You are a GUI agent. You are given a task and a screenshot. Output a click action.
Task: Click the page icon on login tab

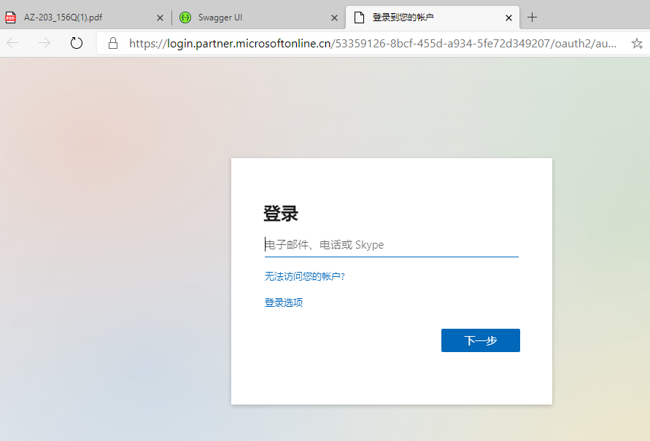pyautogui.click(x=360, y=17)
